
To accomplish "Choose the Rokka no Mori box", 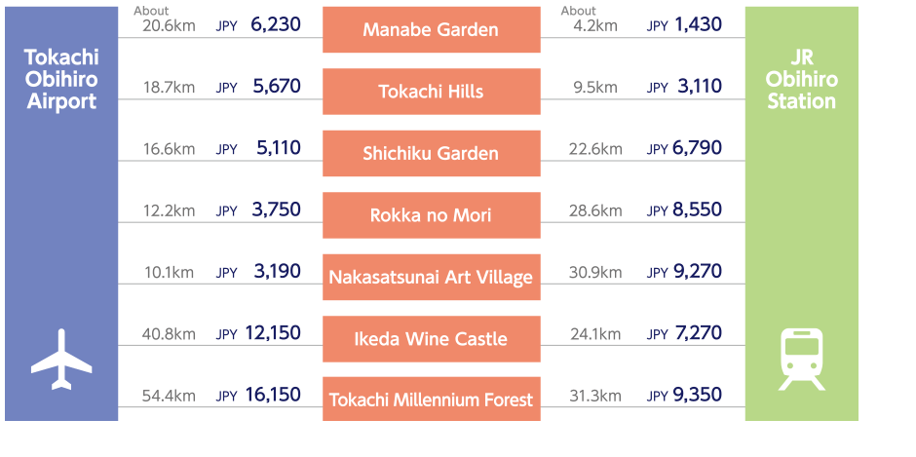I will click(431, 215).
